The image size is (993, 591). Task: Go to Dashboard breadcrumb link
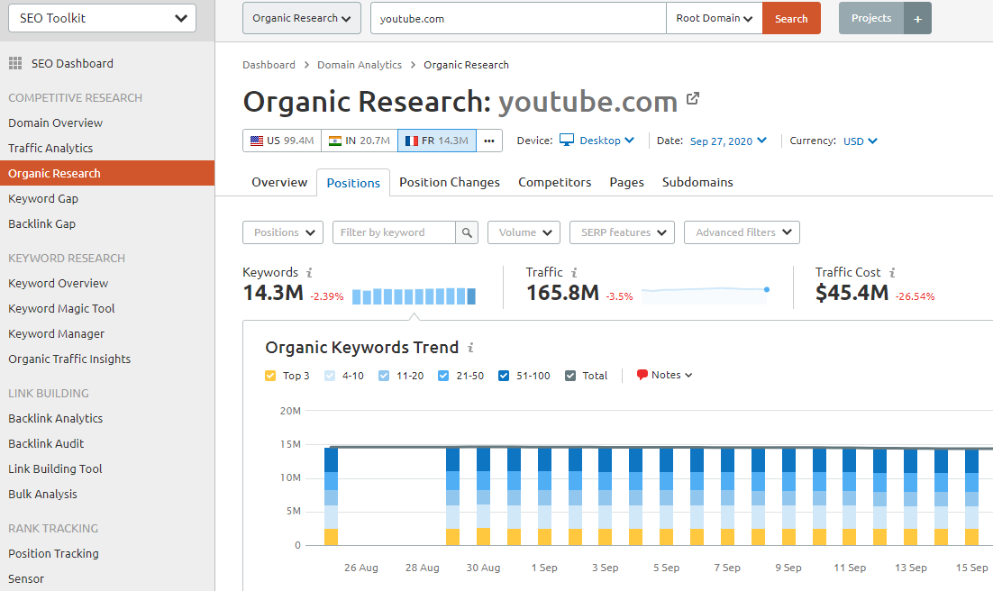click(x=269, y=65)
